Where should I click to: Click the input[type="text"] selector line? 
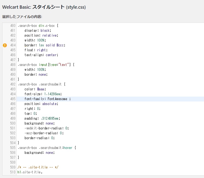click(x=46, y=65)
